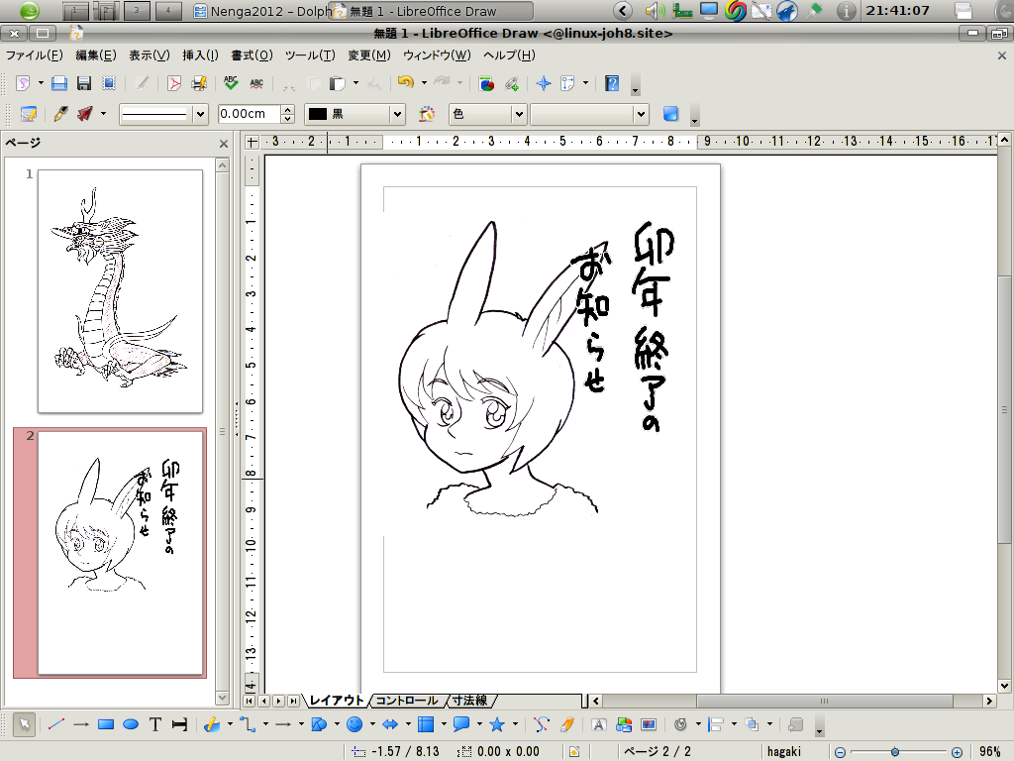Insert picture from file icon
The image size is (1014, 761).
[624, 724]
